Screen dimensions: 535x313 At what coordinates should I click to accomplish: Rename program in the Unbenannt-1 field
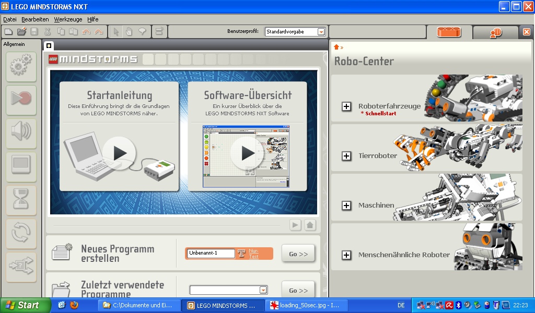coord(211,253)
